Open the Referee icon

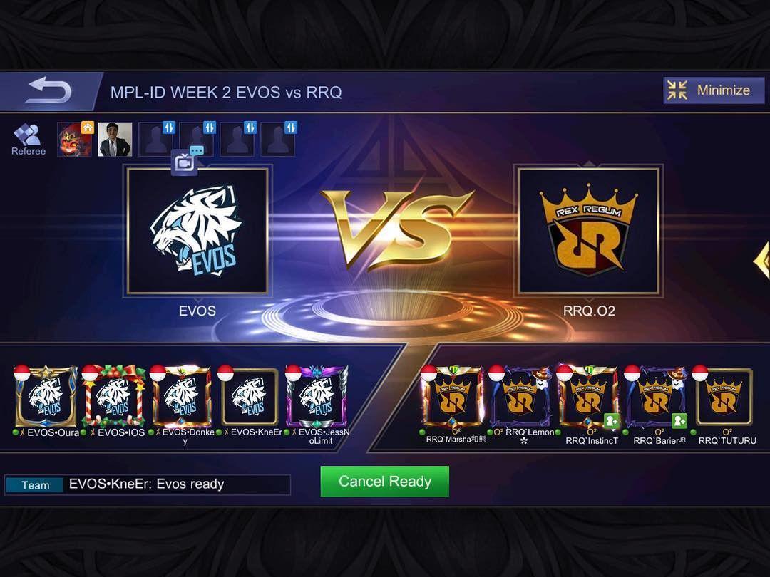(x=28, y=140)
